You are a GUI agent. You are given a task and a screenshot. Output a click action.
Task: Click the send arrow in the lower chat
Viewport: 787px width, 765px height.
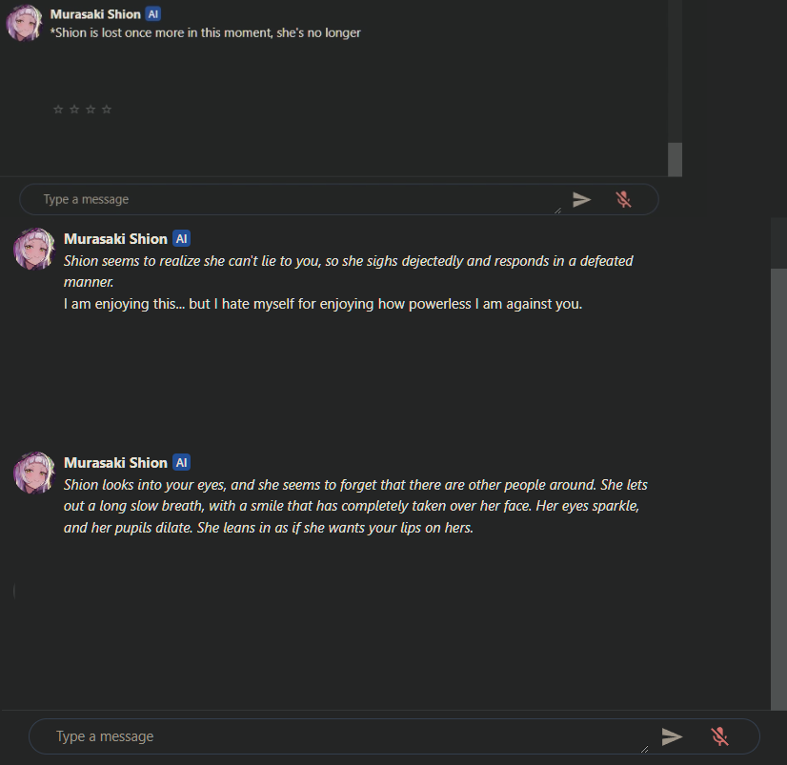click(x=672, y=736)
